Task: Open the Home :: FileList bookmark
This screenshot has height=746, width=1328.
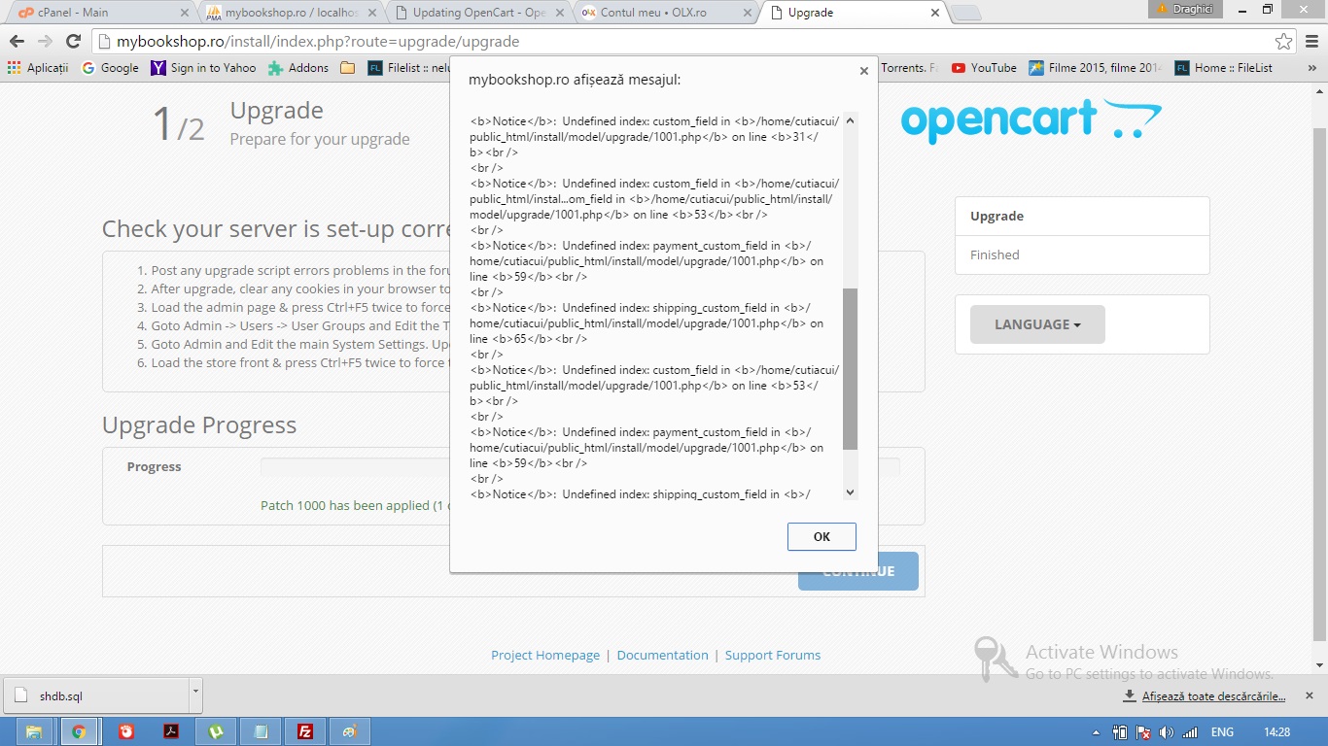Action: pyautogui.click(x=1223, y=68)
